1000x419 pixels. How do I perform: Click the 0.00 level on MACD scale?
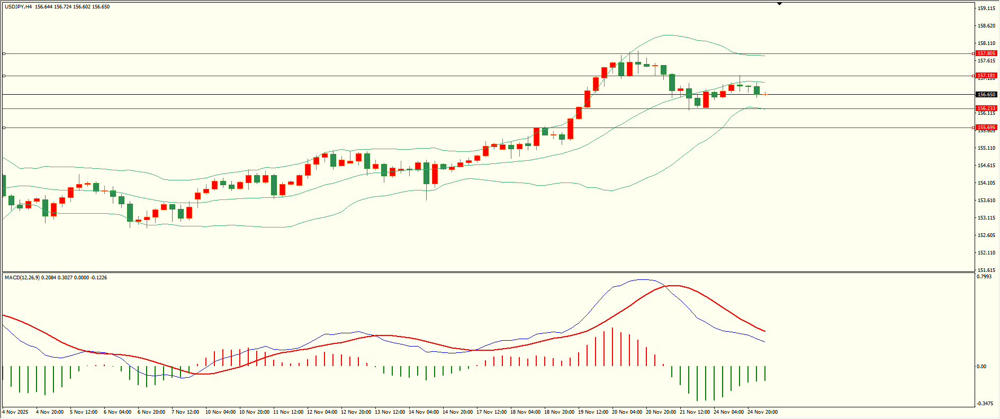pos(981,367)
